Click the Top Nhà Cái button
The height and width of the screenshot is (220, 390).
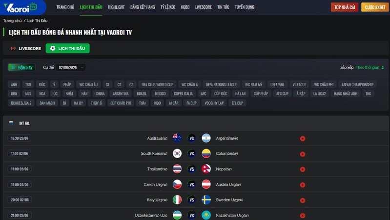pos(345,7)
